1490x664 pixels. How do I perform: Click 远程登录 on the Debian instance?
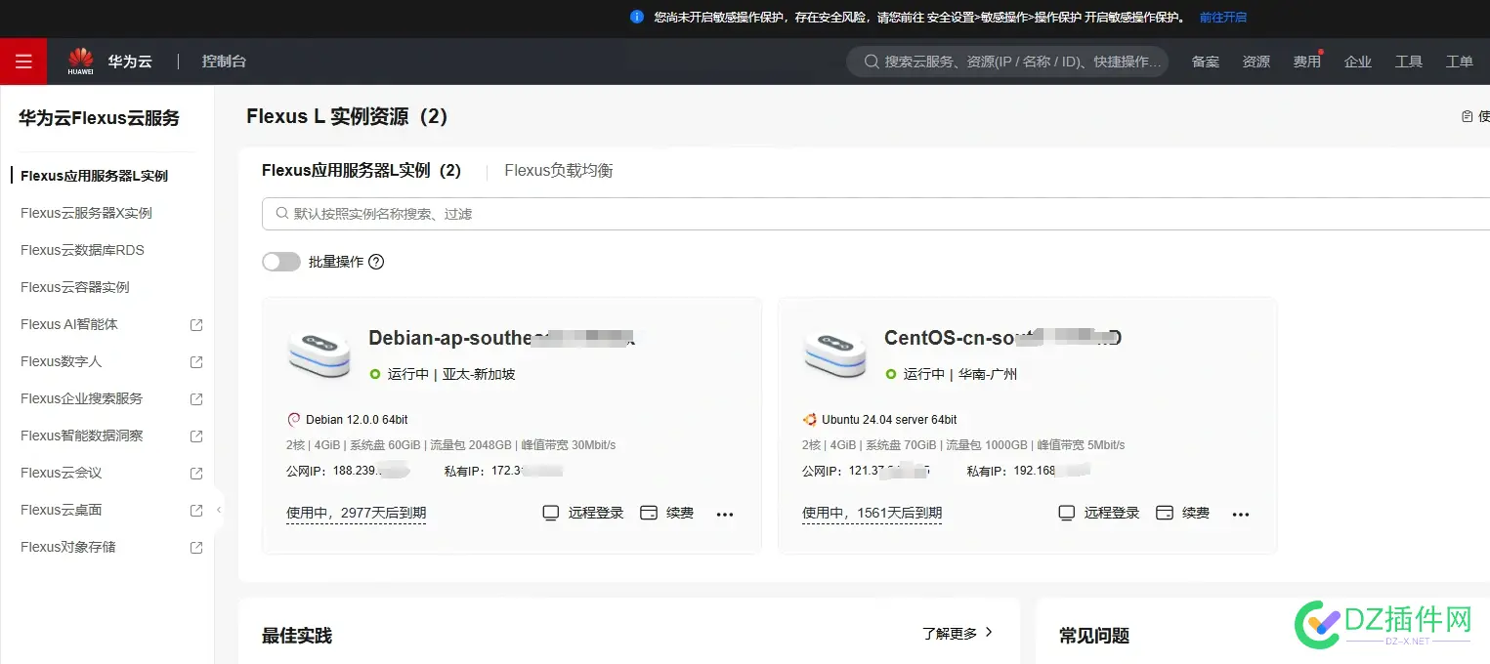[596, 513]
